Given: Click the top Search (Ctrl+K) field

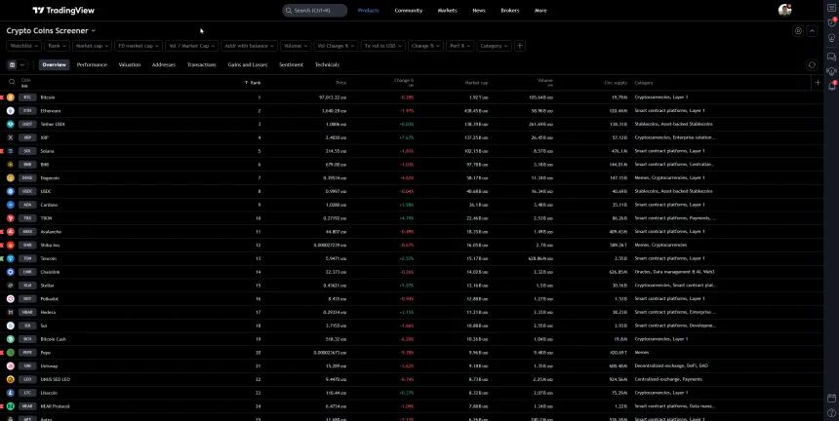Looking at the screenshot, I should (314, 10).
